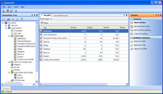The width and height of the screenshot is (163, 94).
Task: Click the green status indicator in status bar
Action: click(x=3, y=91)
